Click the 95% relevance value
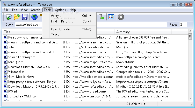The image size is (195, 108). 67,72
